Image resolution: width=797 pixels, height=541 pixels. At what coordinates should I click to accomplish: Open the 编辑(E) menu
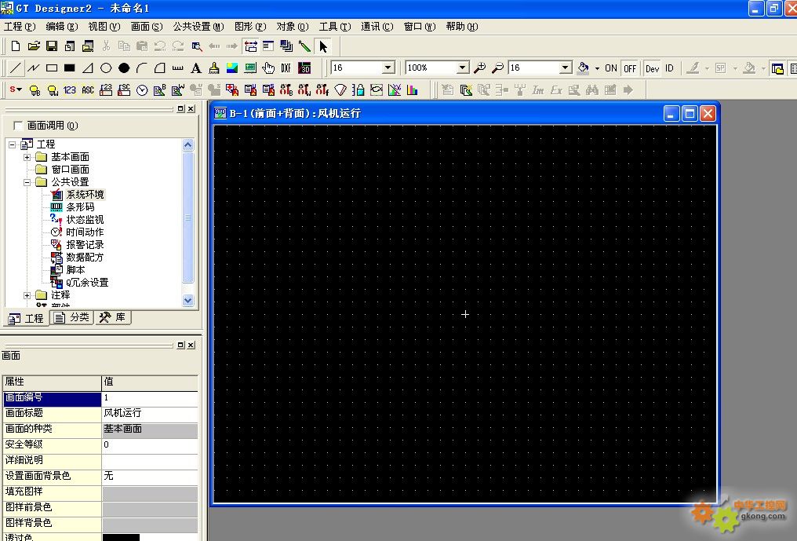[61, 27]
